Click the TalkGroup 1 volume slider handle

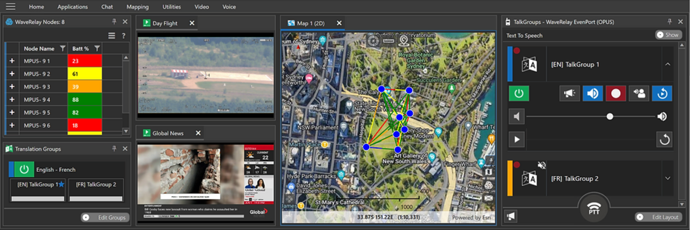click(x=610, y=117)
